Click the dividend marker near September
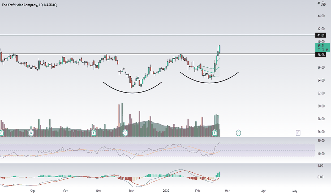The height and width of the screenshot is (195, 331). pos(31,133)
